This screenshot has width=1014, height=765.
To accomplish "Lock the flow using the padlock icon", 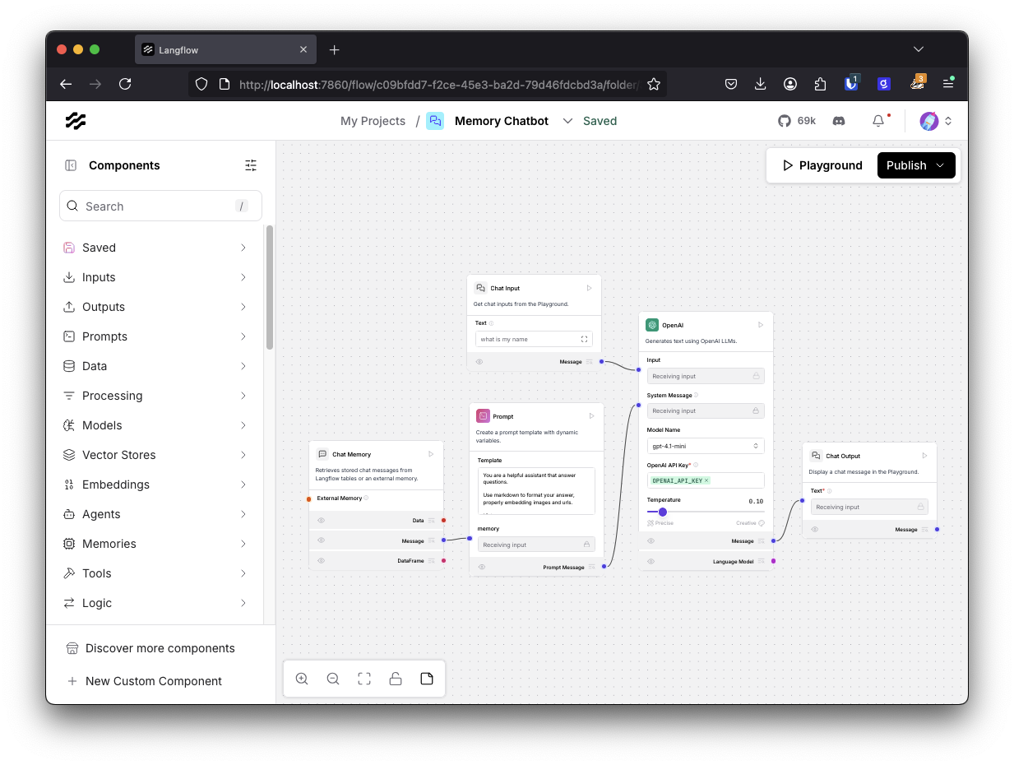I will [396, 678].
